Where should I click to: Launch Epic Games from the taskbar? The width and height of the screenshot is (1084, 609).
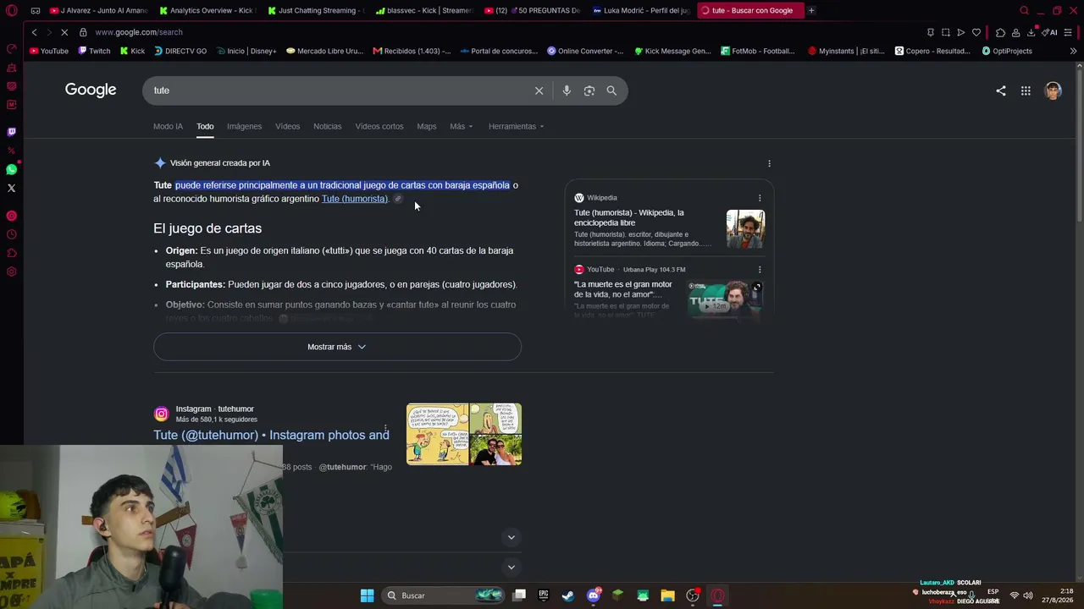pos(544,595)
